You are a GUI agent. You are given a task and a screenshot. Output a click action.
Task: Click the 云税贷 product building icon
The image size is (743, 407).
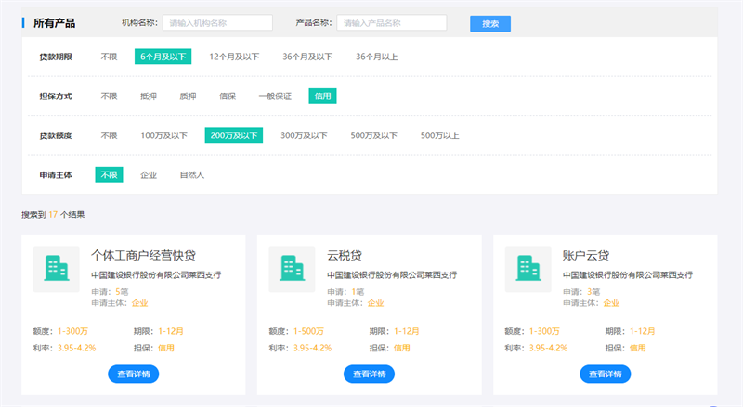(293, 269)
